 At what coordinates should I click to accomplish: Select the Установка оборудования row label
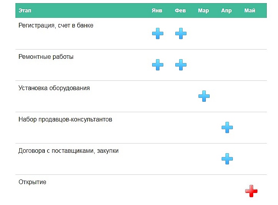[x=54, y=88]
